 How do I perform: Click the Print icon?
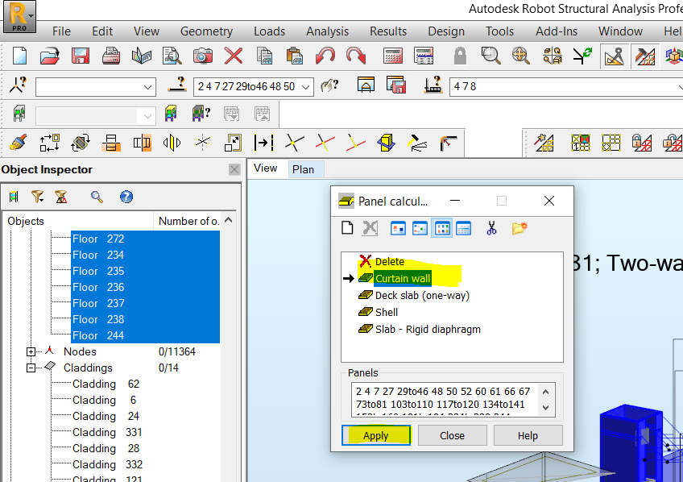click(x=111, y=56)
